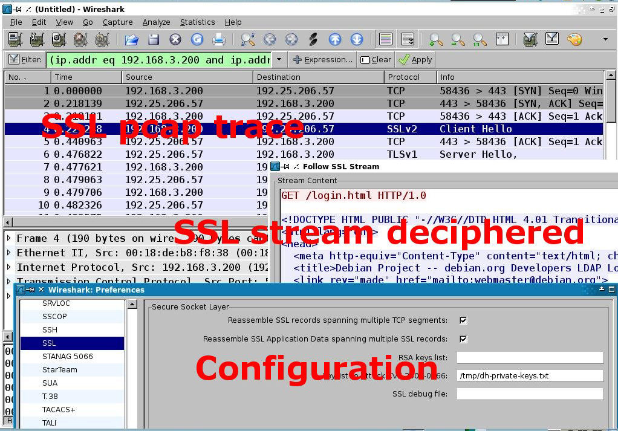
Task: Toggle auto scroll in live capture
Action: 407,39
